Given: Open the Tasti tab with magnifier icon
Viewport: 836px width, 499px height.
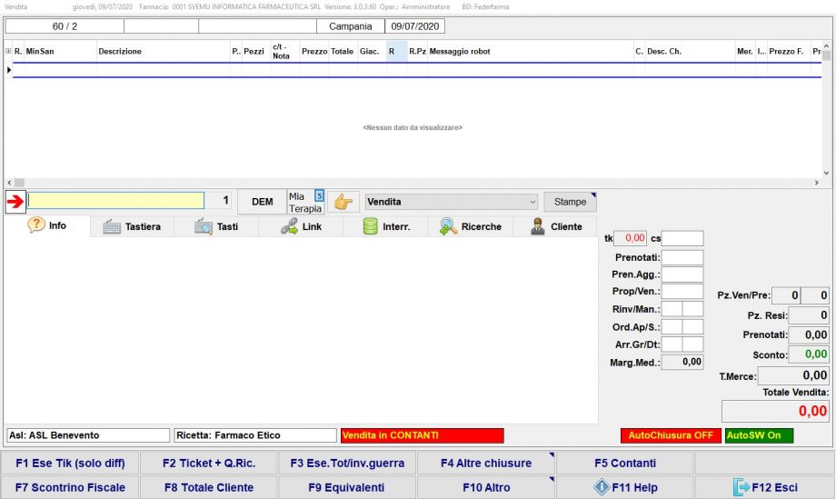Looking at the screenshot, I should [x=216, y=227].
